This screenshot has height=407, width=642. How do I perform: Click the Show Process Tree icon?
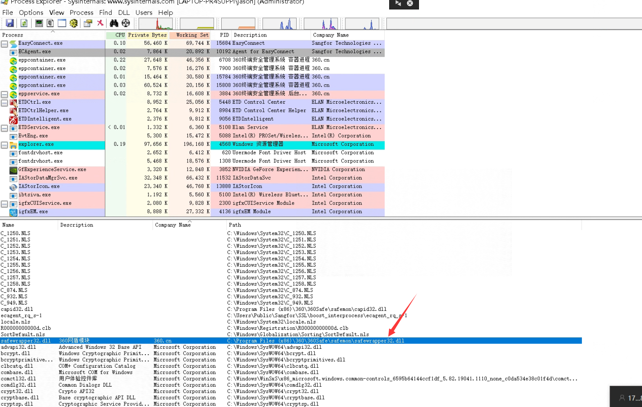point(50,23)
